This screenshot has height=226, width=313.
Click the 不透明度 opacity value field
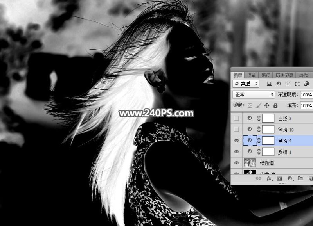[307, 94]
